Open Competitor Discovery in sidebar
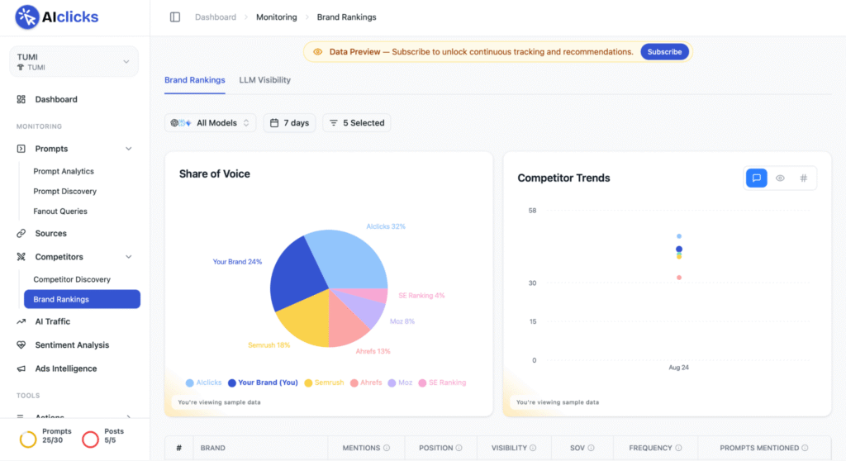Image resolution: width=846 pixels, height=461 pixels. coord(72,279)
